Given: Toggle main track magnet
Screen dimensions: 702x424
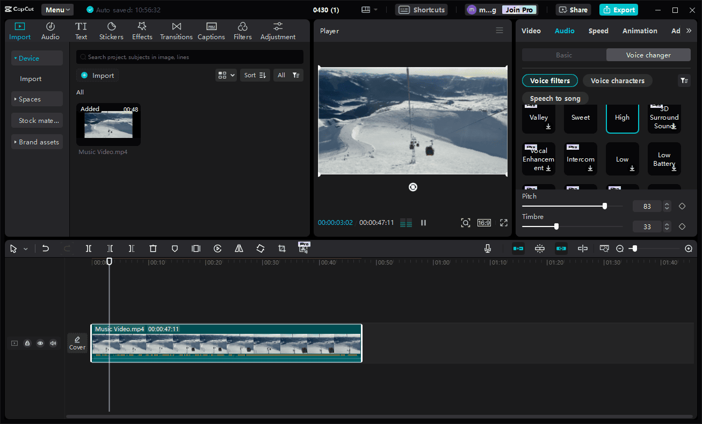Looking at the screenshot, I should (518, 248).
